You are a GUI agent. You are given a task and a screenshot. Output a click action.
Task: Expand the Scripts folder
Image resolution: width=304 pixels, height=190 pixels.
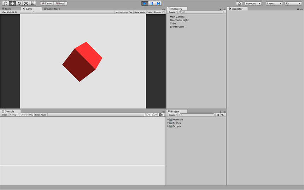tap(168, 126)
